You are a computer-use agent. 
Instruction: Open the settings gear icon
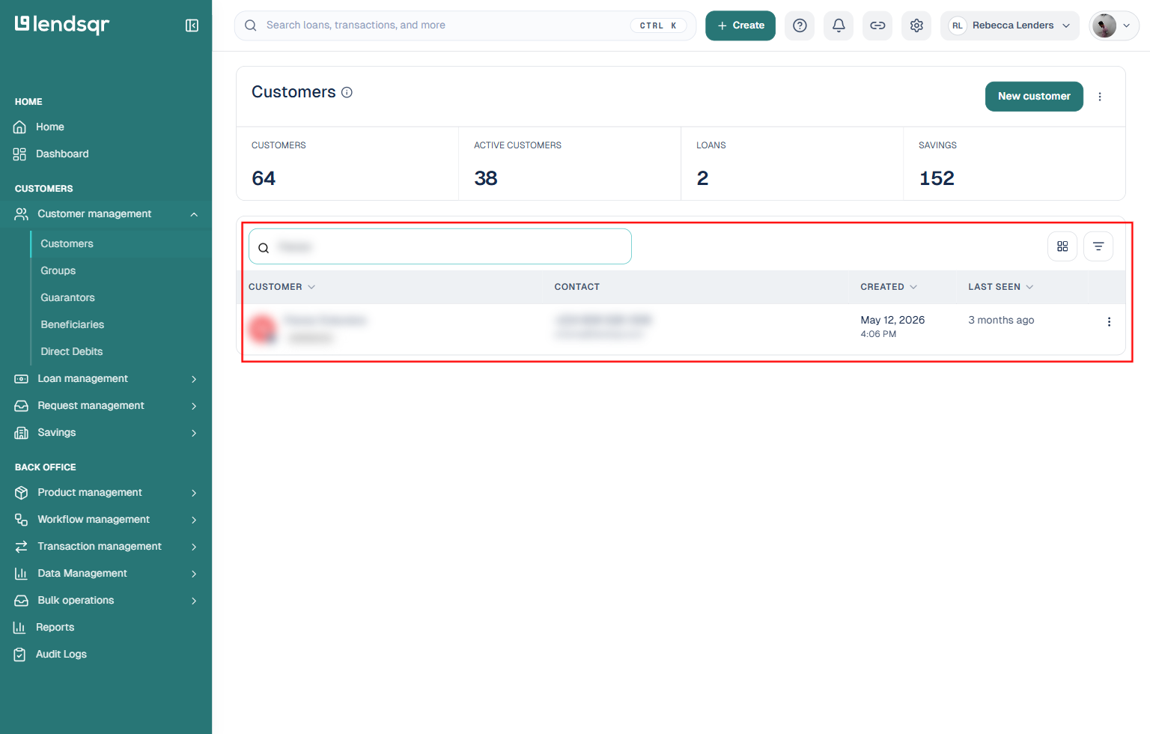pyautogui.click(x=916, y=25)
